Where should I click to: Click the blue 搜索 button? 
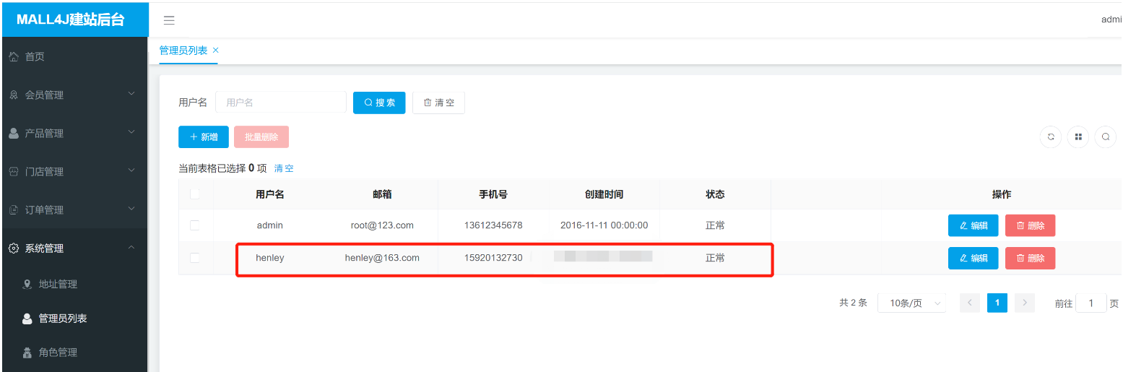pos(379,103)
